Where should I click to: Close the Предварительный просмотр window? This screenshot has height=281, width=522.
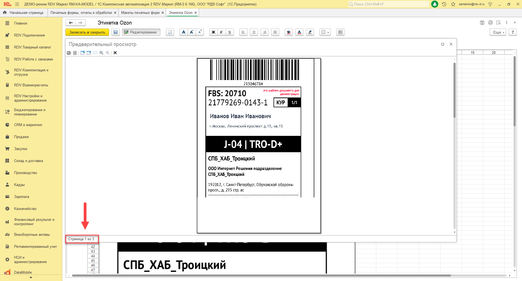451,44
